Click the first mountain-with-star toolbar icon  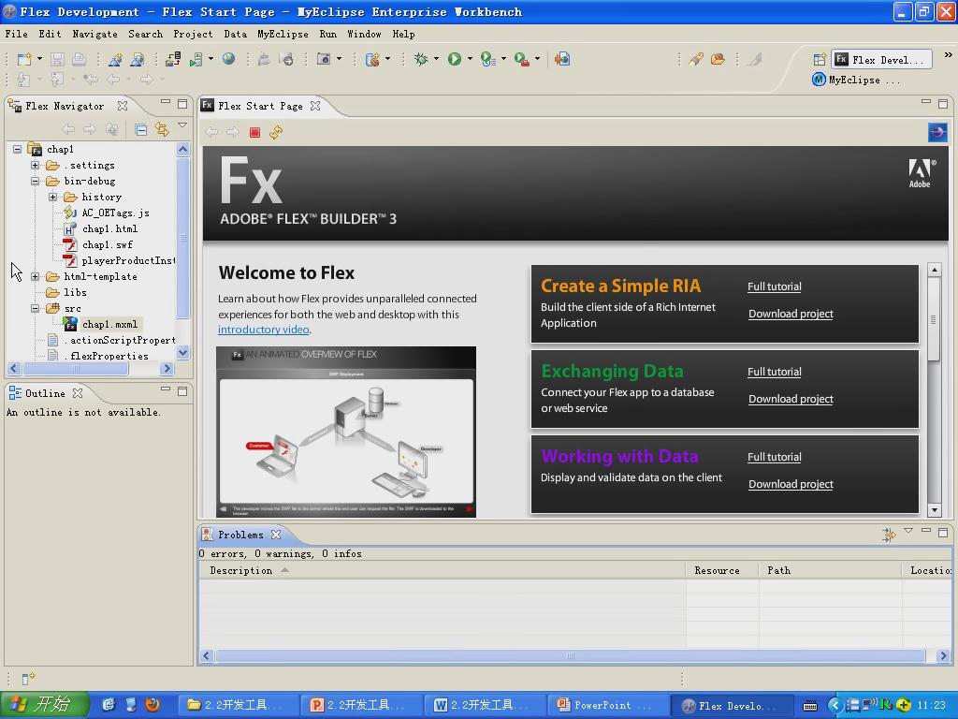(x=115, y=59)
